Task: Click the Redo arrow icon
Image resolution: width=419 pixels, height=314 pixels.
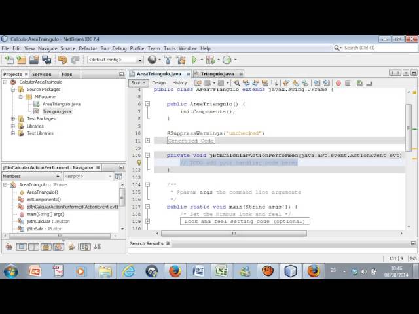Action: [75, 60]
